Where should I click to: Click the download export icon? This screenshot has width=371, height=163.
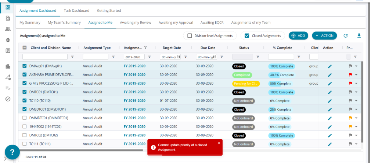[359, 36]
